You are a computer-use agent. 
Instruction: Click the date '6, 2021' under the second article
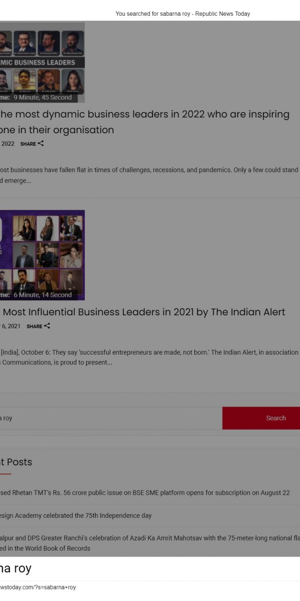click(x=11, y=326)
